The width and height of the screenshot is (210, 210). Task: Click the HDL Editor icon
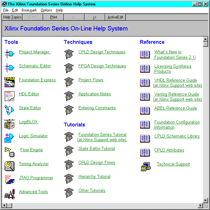9,96
